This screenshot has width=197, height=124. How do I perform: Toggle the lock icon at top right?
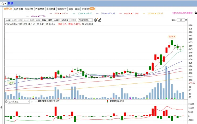(196, 13)
